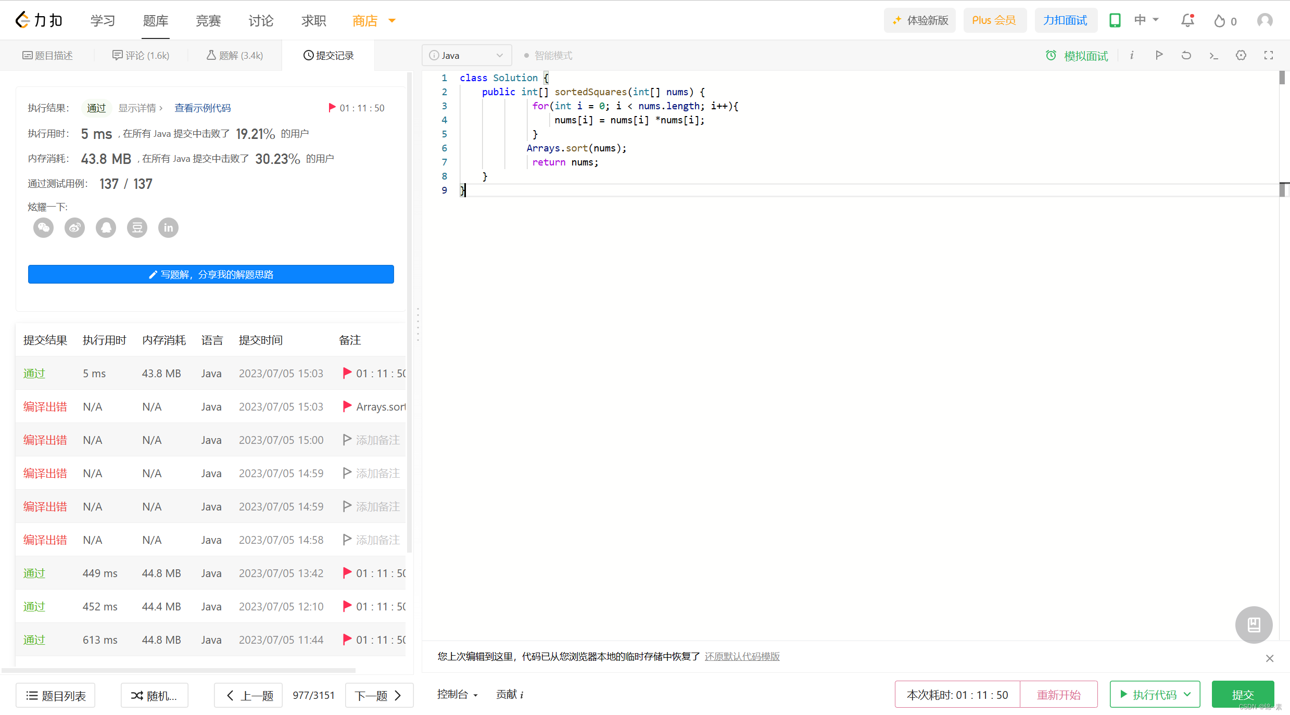Open the terminal shortcut icon

(x=1213, y=55)
